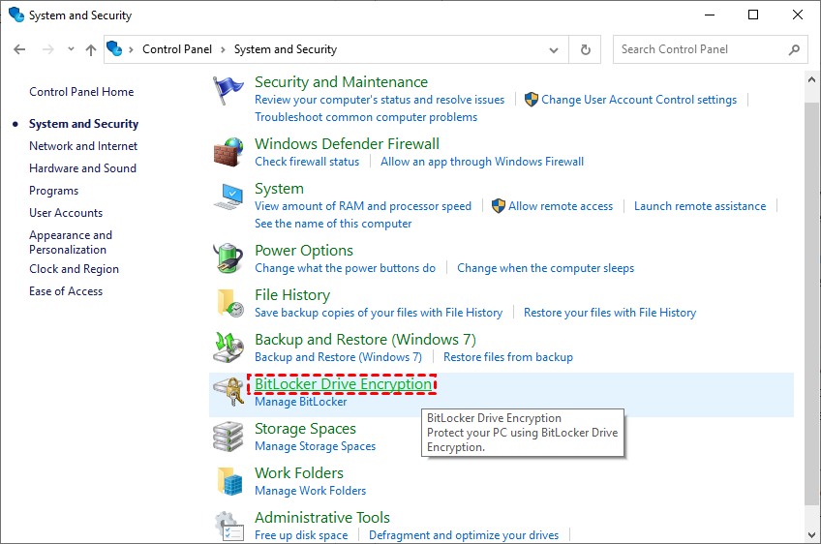Click the System computer monitor icon
The width and height of the screenshot is (821, 544).
(228, 196)
